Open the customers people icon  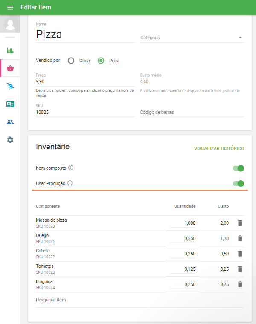point(10,122)
